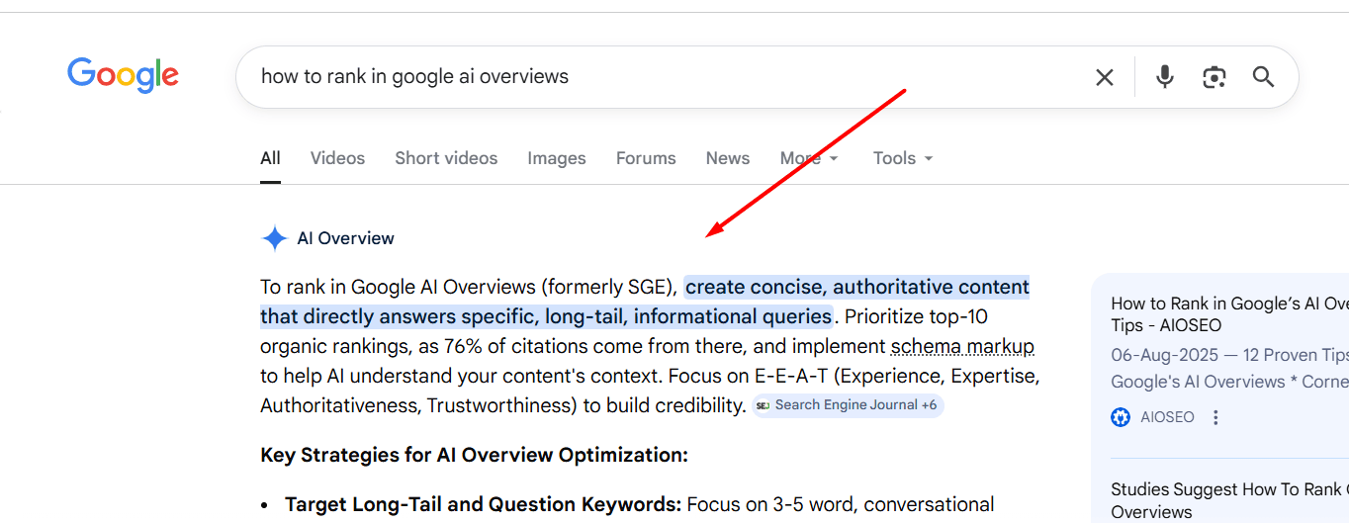
Task: Select the All tab
Action: pyautogui.click(x=270, y=158)
